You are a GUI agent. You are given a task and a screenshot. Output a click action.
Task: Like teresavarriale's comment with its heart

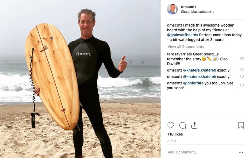242,59
